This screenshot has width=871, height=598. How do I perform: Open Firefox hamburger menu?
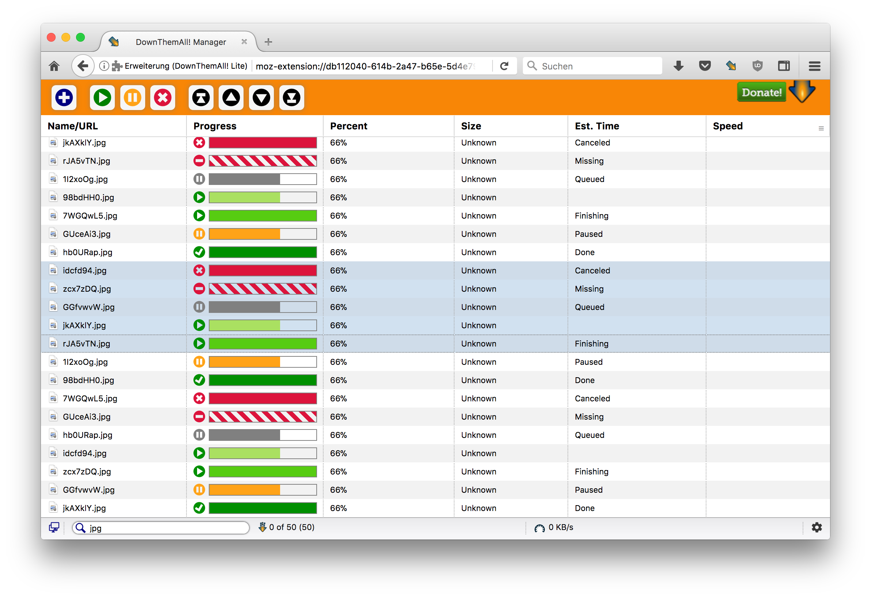[814, 66]
